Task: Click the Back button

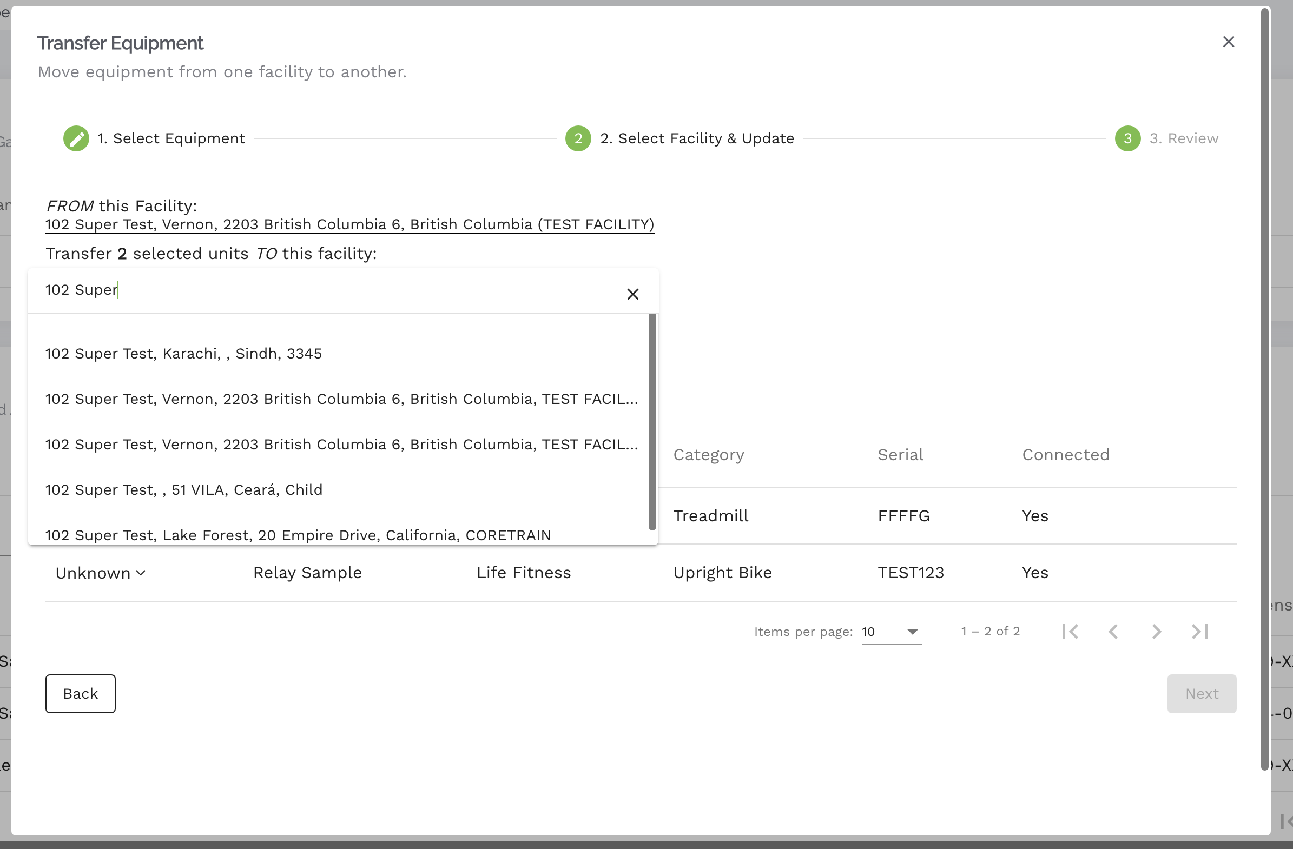Action: [81, 693]
